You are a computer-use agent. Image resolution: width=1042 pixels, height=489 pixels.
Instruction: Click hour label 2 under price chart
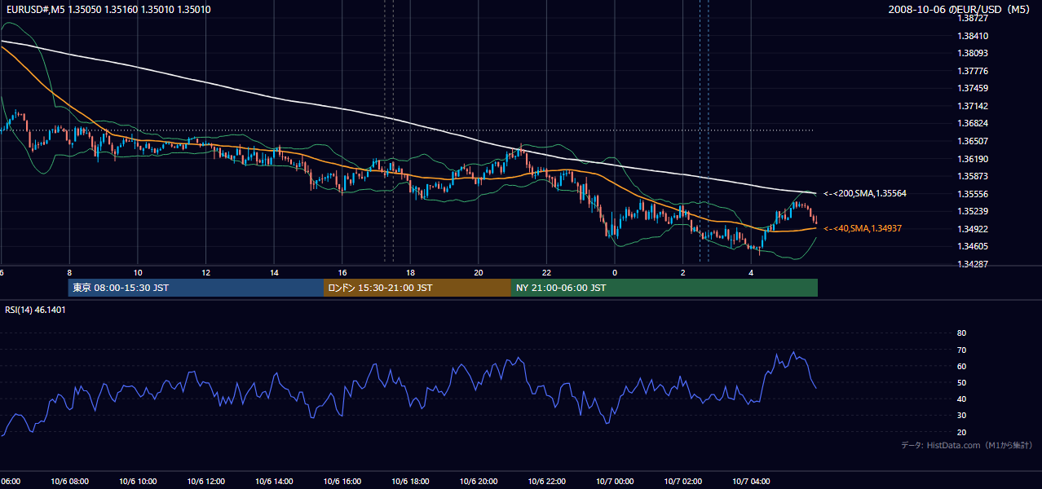click(x=682, y=272)
